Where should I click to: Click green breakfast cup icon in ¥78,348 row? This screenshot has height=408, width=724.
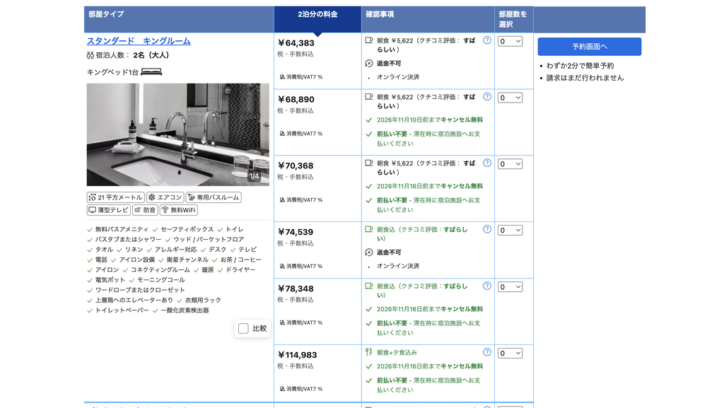click(x=369, y=286)
